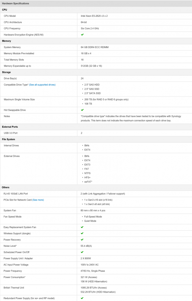Click the AES-NI encryption engine green checkmark
Image resolution: width=192 pixels, height=301 pixels.
click(82, 35)
